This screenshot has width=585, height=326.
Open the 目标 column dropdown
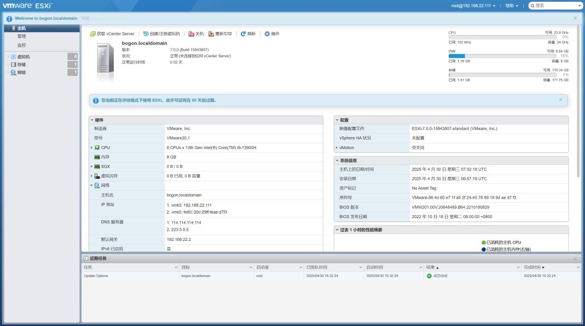pyautogui.click(x=251, y=267)
